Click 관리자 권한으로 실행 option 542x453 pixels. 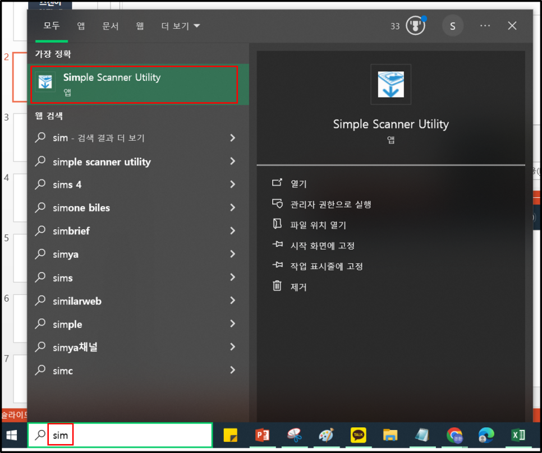tap(330, 205)
